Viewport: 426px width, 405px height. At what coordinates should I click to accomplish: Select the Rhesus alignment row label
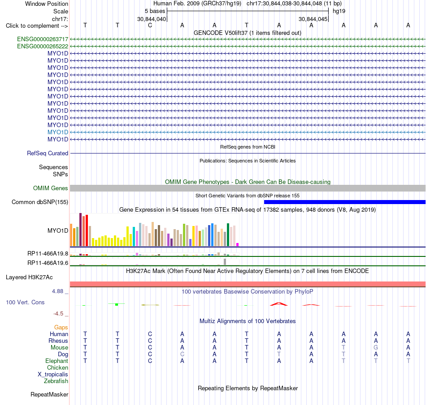pos(58,341)
